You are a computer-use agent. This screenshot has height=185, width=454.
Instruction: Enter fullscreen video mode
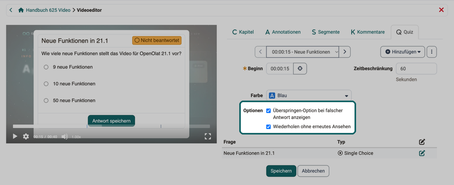click(208, 136)
